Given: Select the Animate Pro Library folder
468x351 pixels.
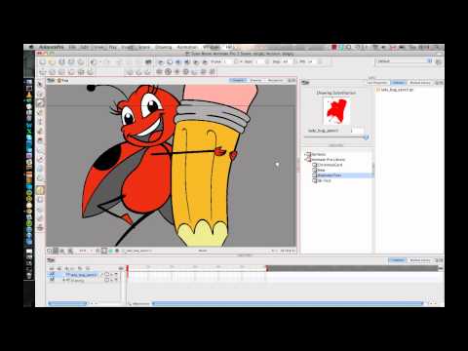Looking at the screenshot, I should click(328, 160).
